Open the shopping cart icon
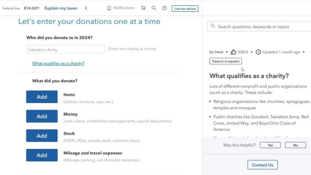Screen dimensions: 311x175 point(143,8)
